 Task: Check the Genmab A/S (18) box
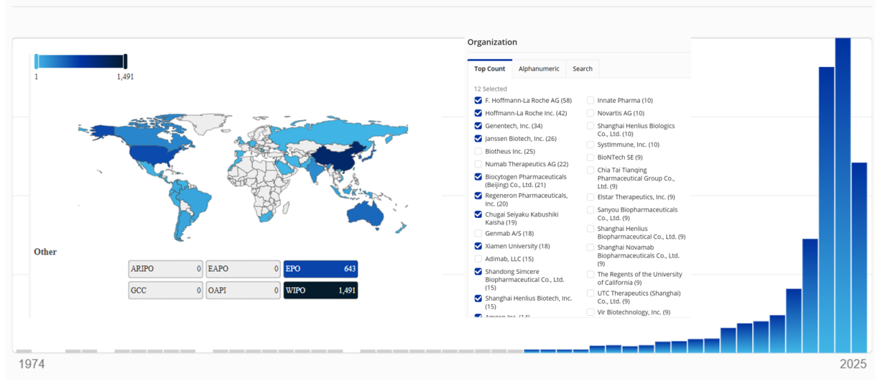point(479,234)
